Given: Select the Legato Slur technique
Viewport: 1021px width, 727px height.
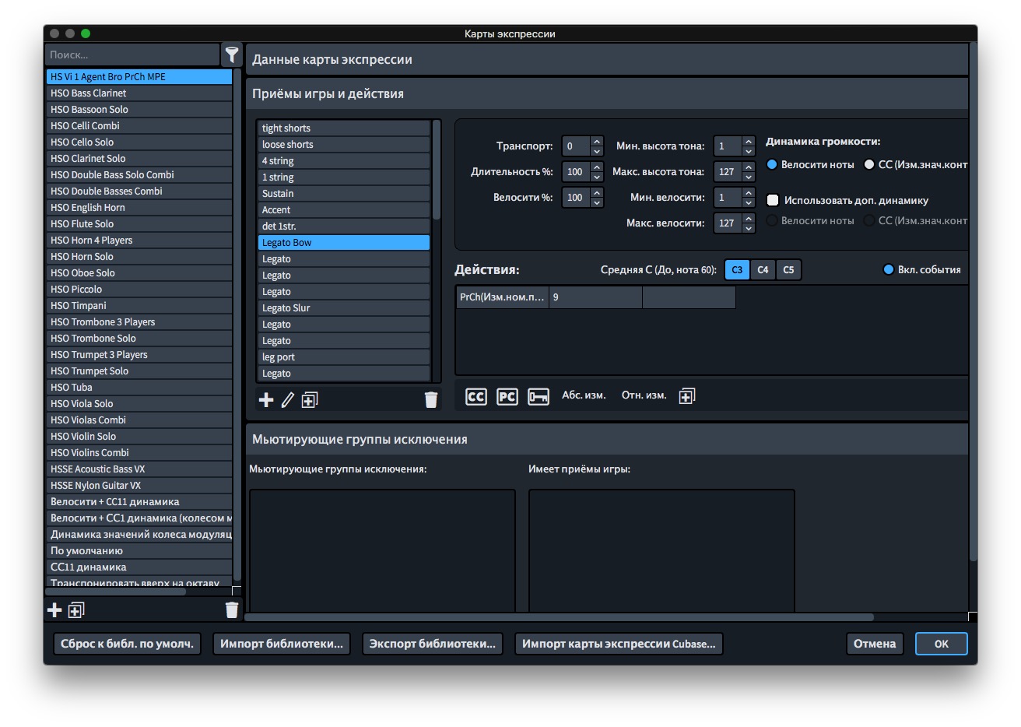Looking at the screenshot, I should (344, 307).
